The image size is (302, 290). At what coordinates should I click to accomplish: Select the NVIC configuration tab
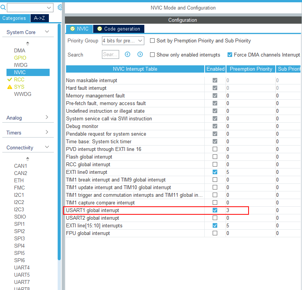(79, 29)
